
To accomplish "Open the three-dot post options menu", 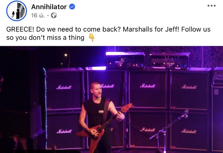I will point(211,6).
